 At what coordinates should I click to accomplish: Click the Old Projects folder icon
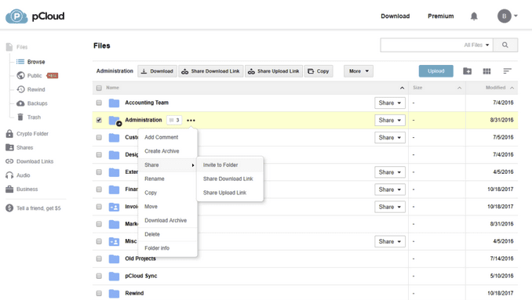click(114, 259)
